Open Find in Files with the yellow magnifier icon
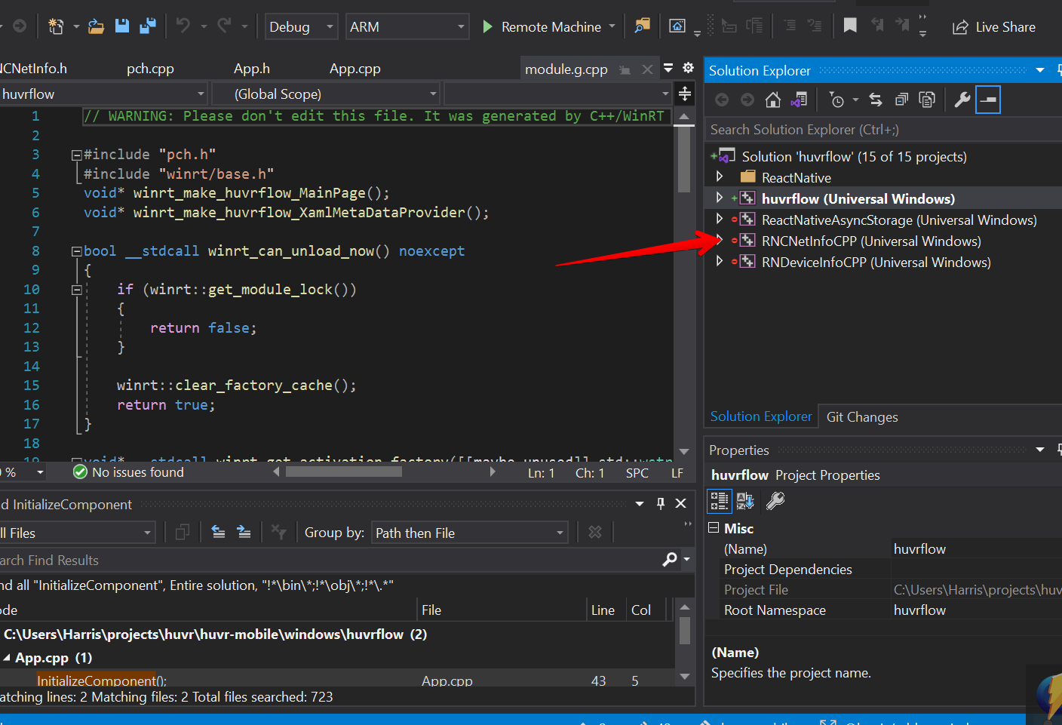 642,26
